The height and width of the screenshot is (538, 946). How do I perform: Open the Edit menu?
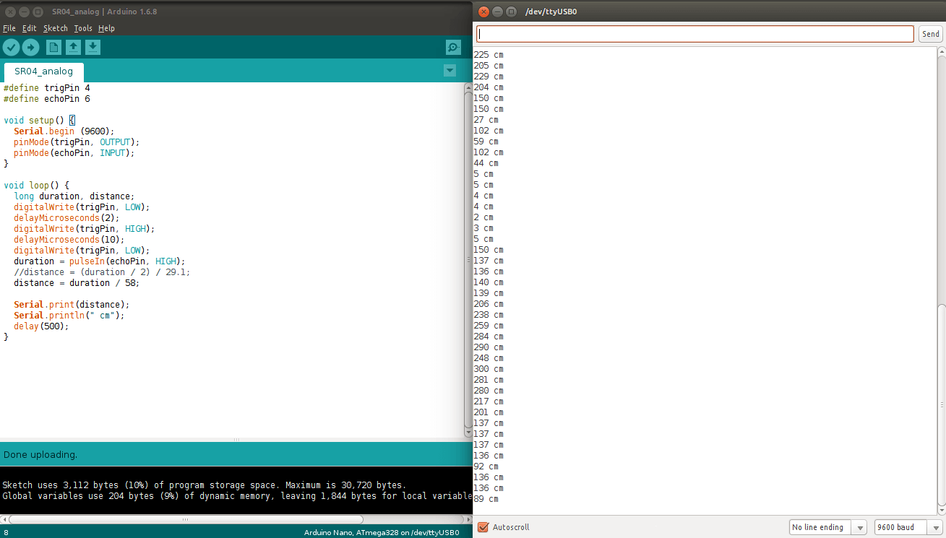click(x=29, y=28)
